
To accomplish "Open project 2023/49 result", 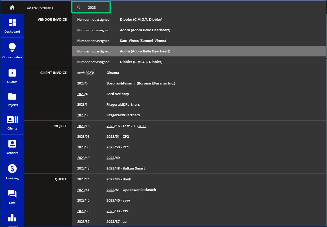I will click(x=199, y=158).
